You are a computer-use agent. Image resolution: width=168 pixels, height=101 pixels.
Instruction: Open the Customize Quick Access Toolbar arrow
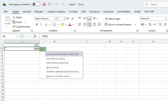(63, 4)
